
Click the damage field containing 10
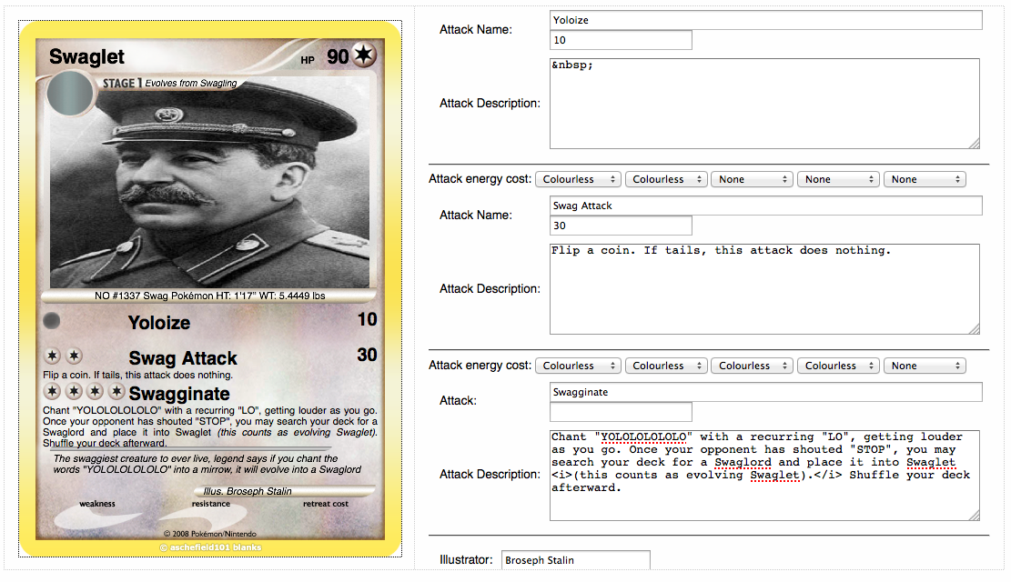621,40
